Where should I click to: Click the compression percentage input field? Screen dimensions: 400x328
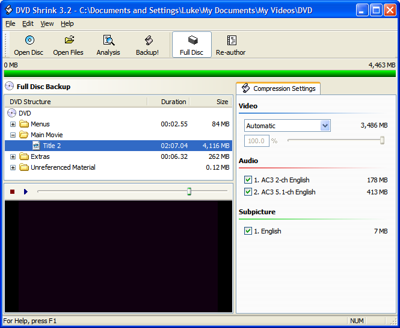[x=257, y=141]
